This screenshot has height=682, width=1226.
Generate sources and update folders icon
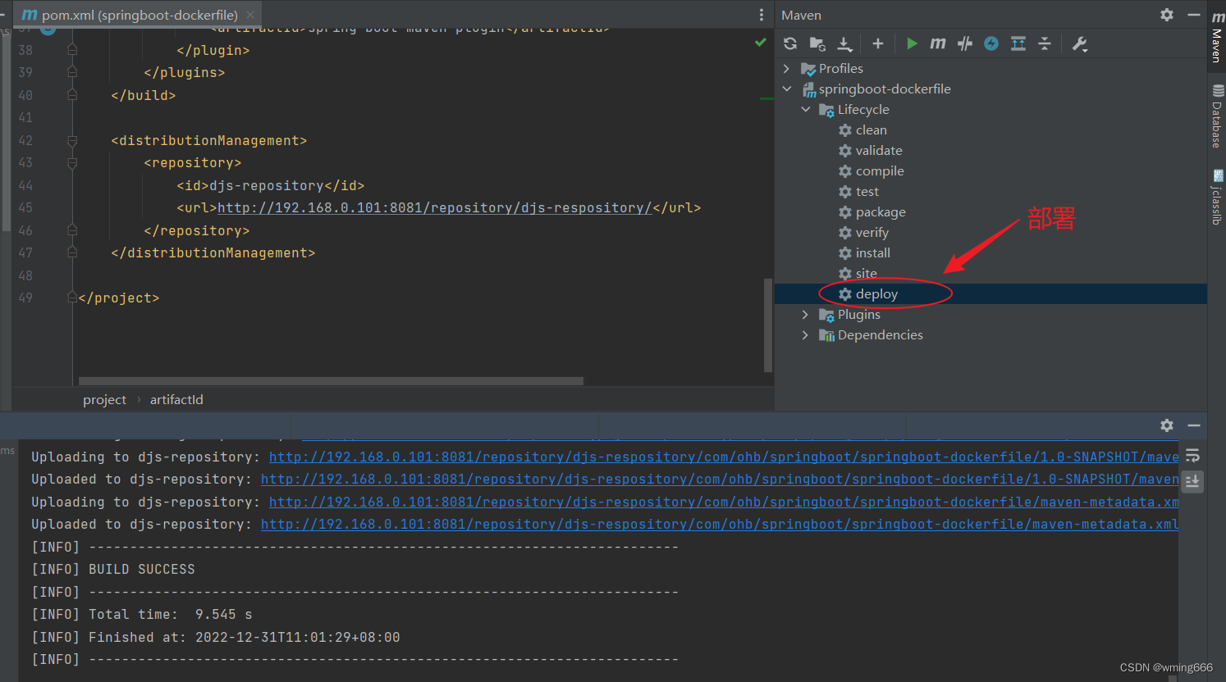[817, 43]
